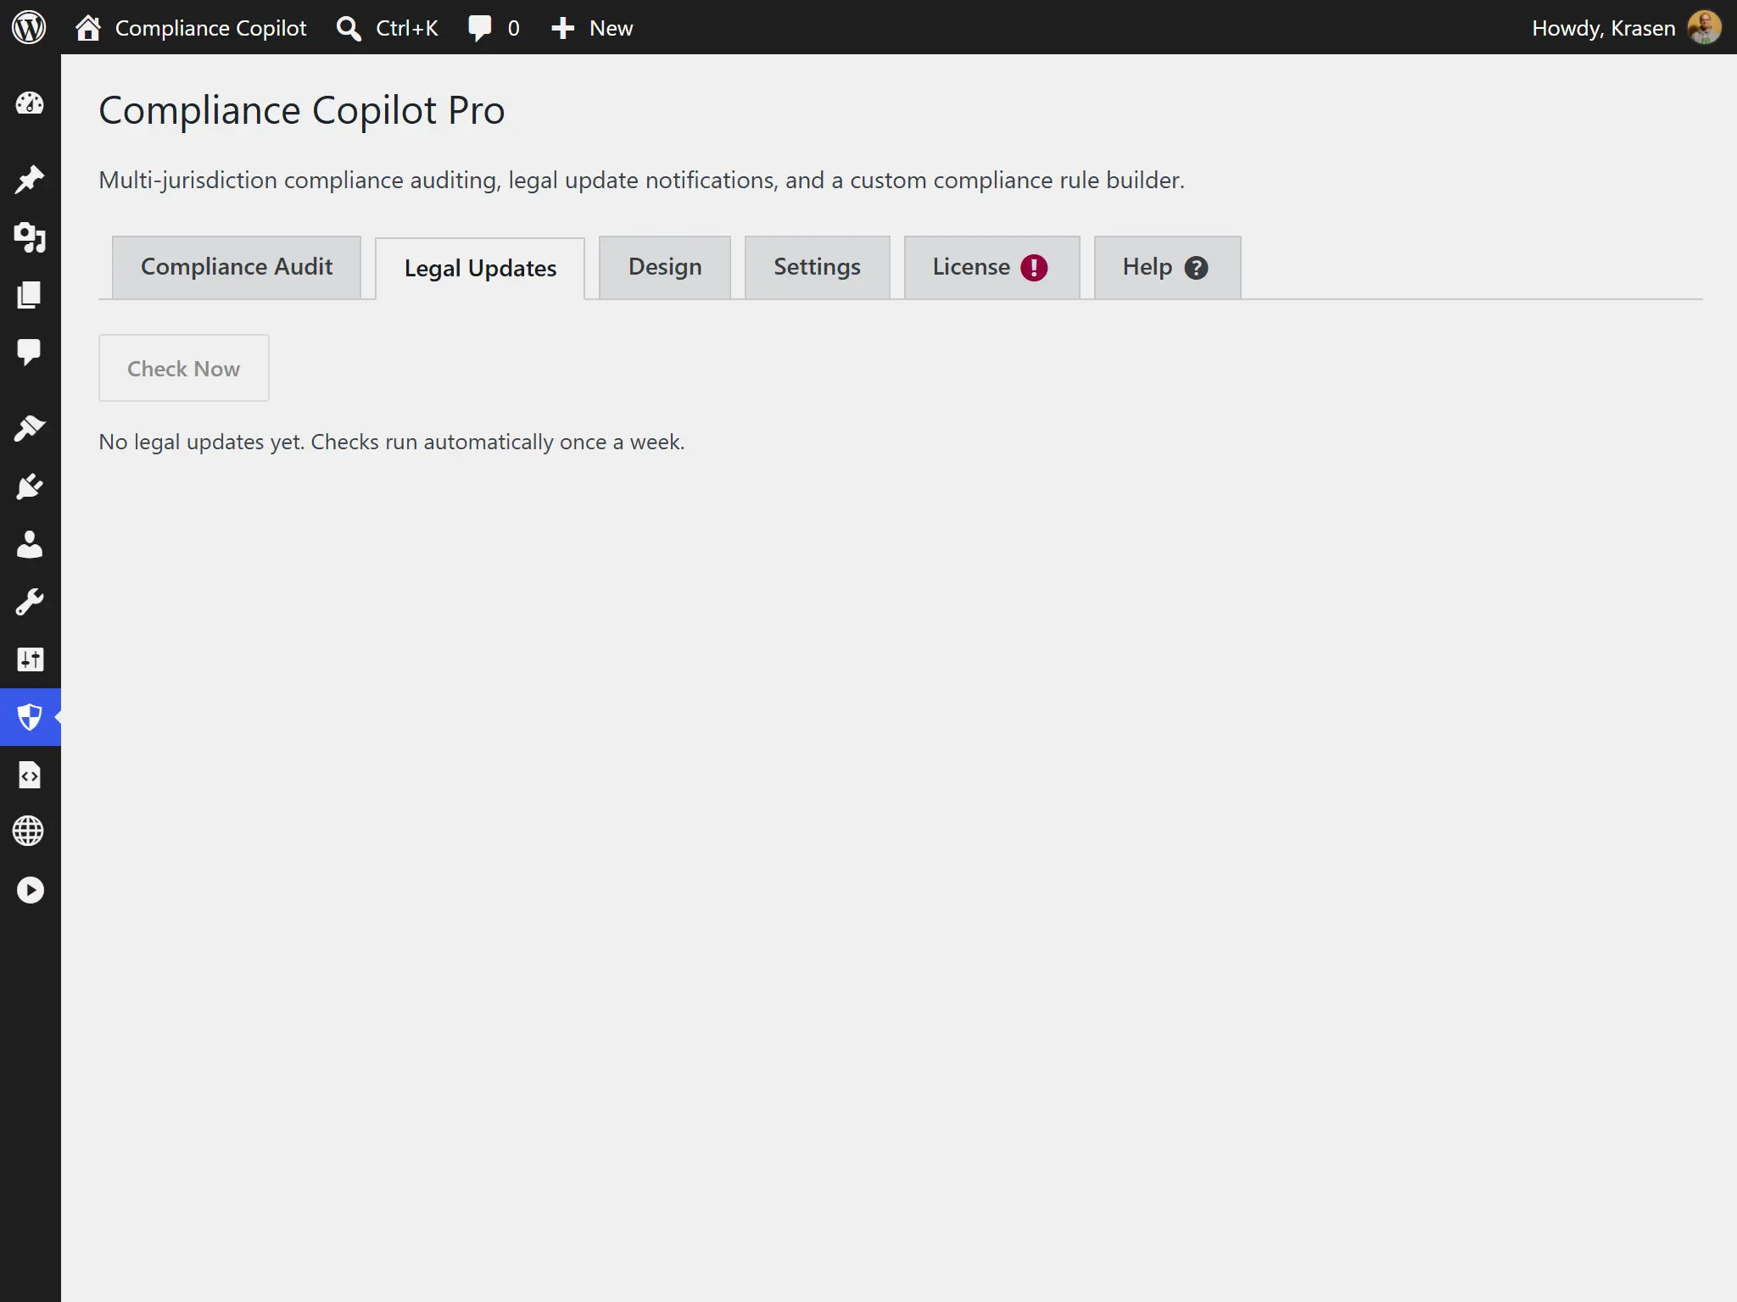Open the Settings tab

[x=818, y=267]
